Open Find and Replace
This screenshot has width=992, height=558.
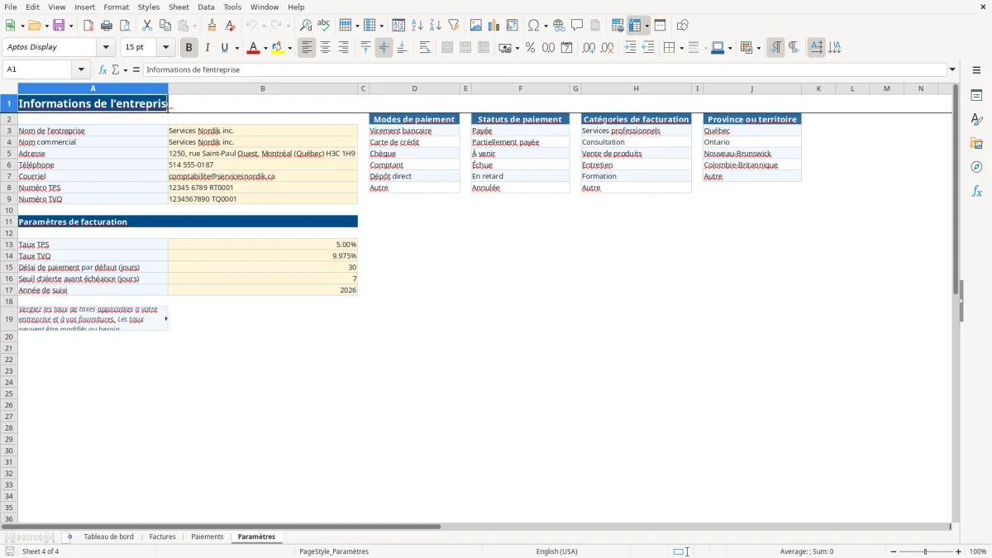[x=306, y=26]
